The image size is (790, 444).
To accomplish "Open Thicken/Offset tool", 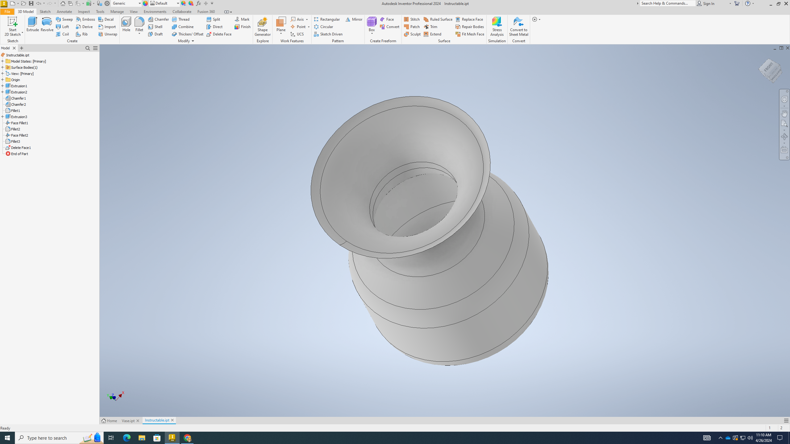I will (x=188, y=34).
